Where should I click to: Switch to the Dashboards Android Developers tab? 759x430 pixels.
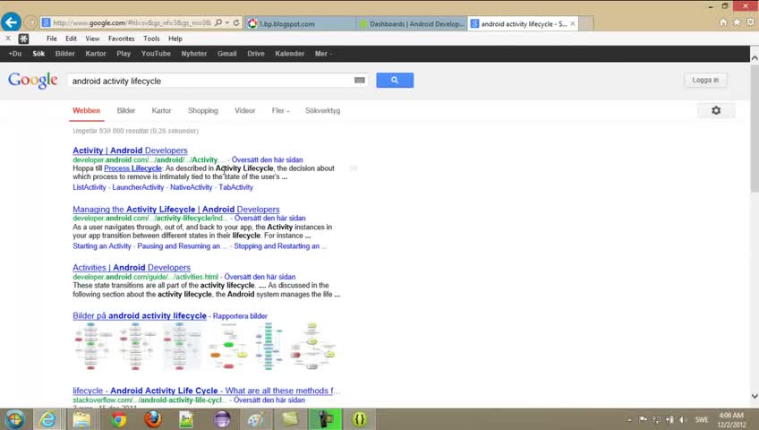coord(412,23)
